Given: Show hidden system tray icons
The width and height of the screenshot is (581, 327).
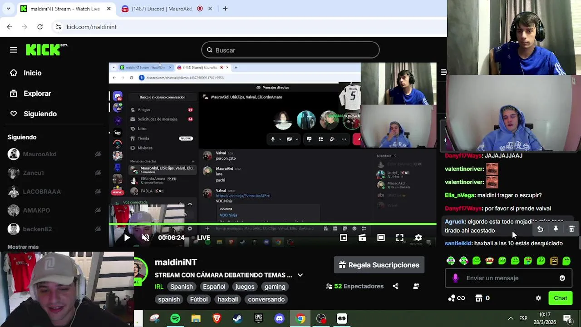Looking at the screenshot, I should tap(510, 318).
